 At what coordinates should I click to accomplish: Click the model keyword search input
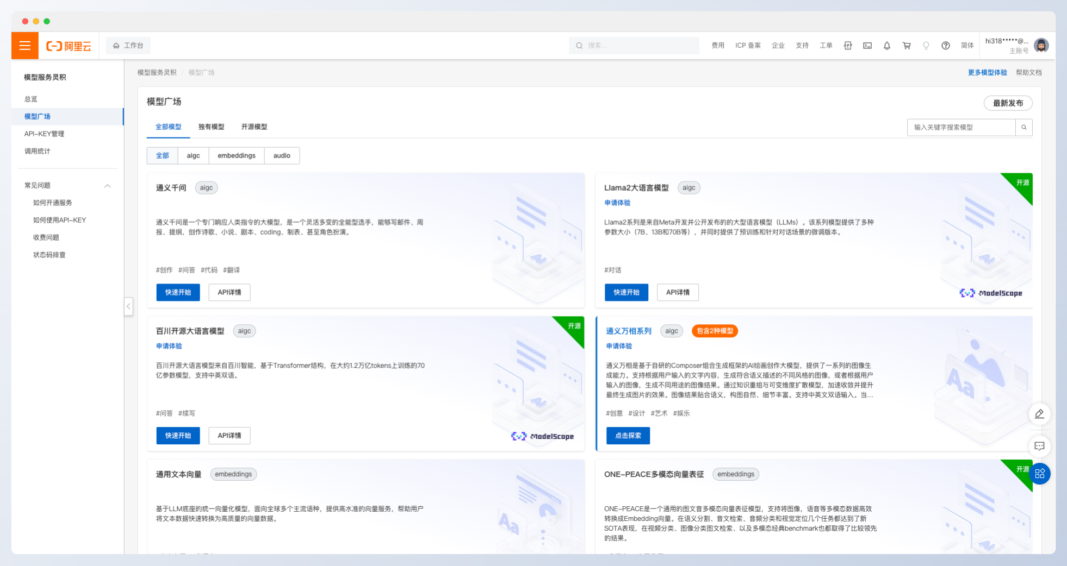click(961, 127)
